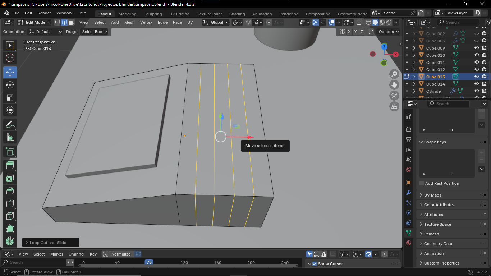Image resolution: width=491 pixels, height=276 pixels.
Task: Switch to vertex select mode
Action: pyautogui.click(x=57, y=22)
